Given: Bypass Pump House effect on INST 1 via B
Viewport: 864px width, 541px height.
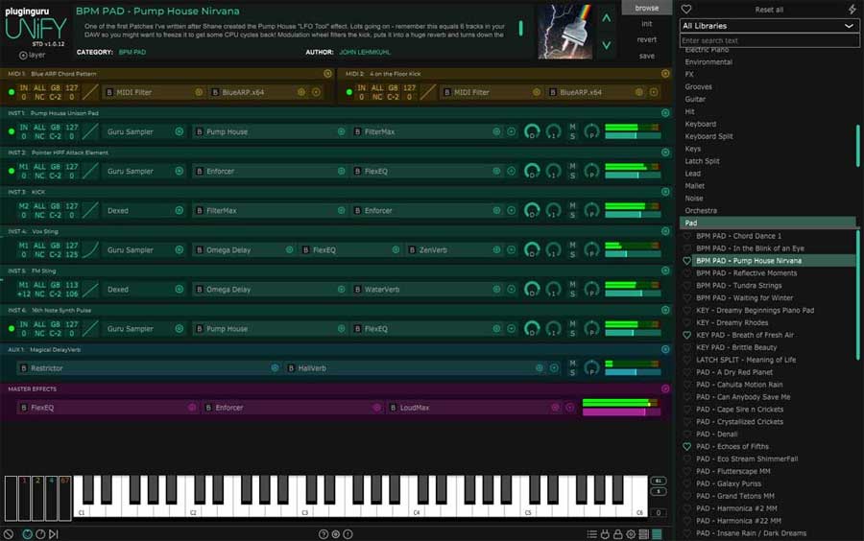Looking at the screenshot, I should coord(200,131).
